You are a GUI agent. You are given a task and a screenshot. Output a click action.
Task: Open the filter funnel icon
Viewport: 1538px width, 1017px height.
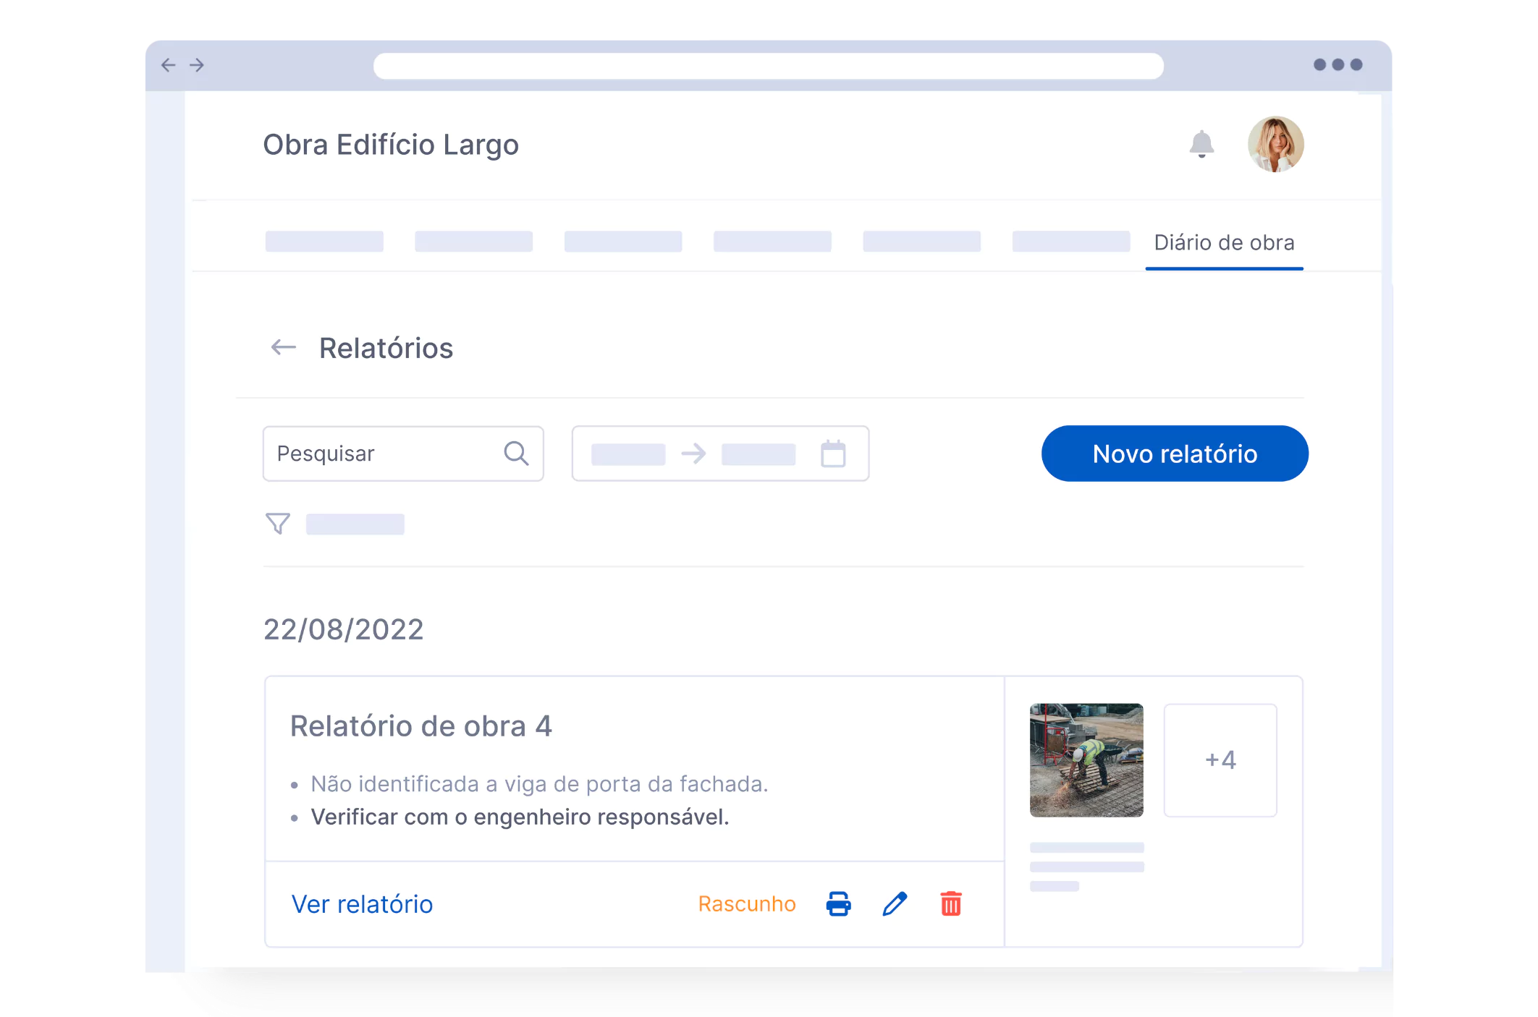pyautogui.click(x=277, y=523)
